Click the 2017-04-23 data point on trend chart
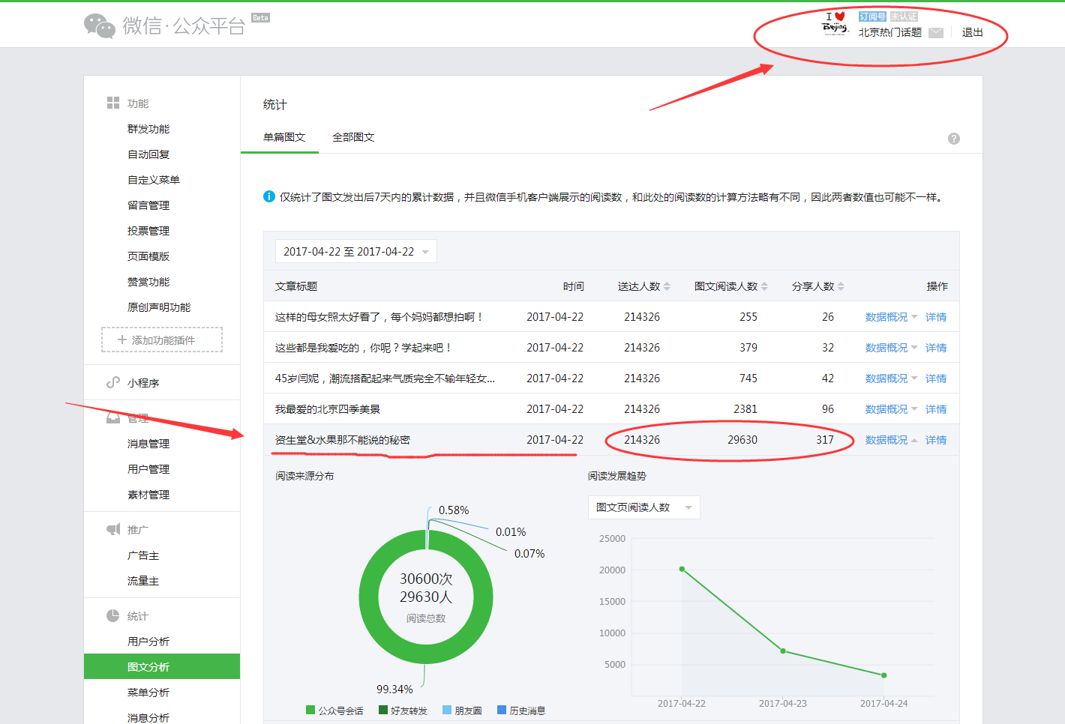The width and height of the screenshot is (1065, 724). (783, 651)
